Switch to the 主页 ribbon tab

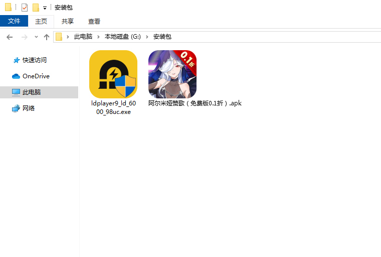pos(41,21)
